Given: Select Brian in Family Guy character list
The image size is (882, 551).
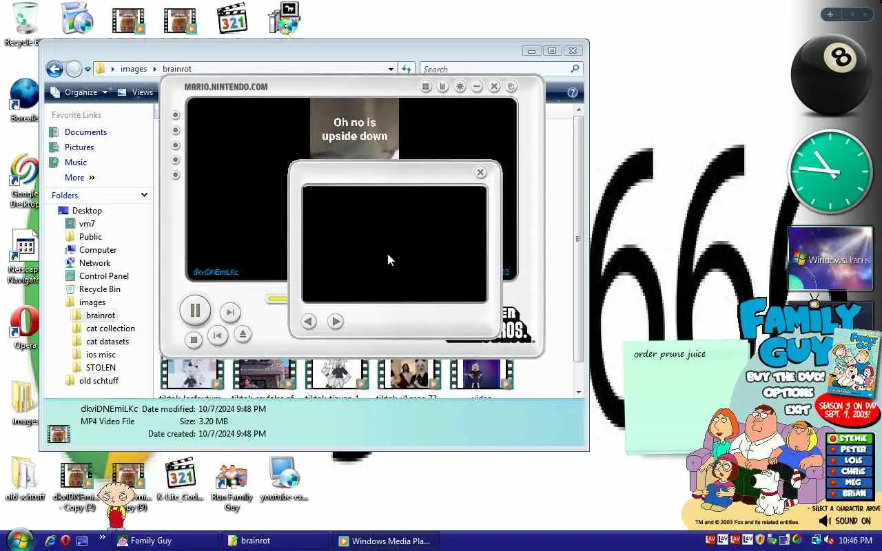Looking at the screenshot, I should 850,493.
